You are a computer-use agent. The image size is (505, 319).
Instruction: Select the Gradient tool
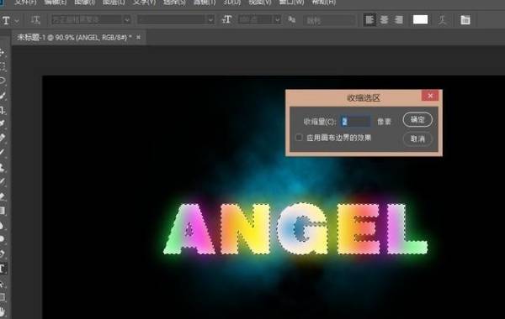click(3, 211)
